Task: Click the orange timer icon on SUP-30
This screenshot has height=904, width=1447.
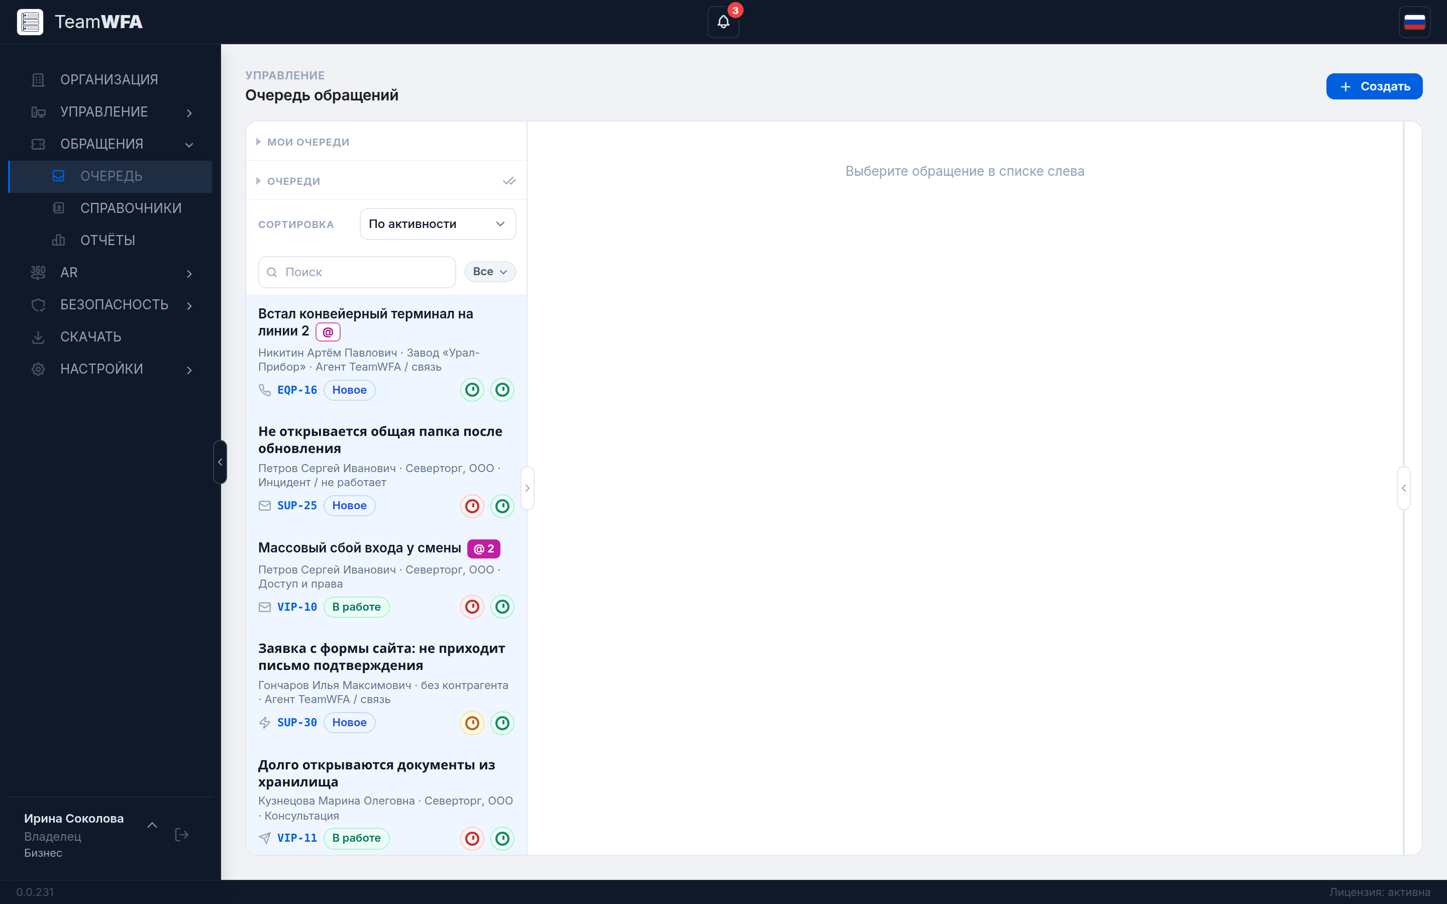Action: tap(472, 723)
